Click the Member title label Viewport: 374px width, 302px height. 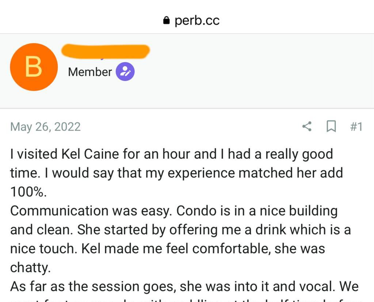(x=90, y=72)
